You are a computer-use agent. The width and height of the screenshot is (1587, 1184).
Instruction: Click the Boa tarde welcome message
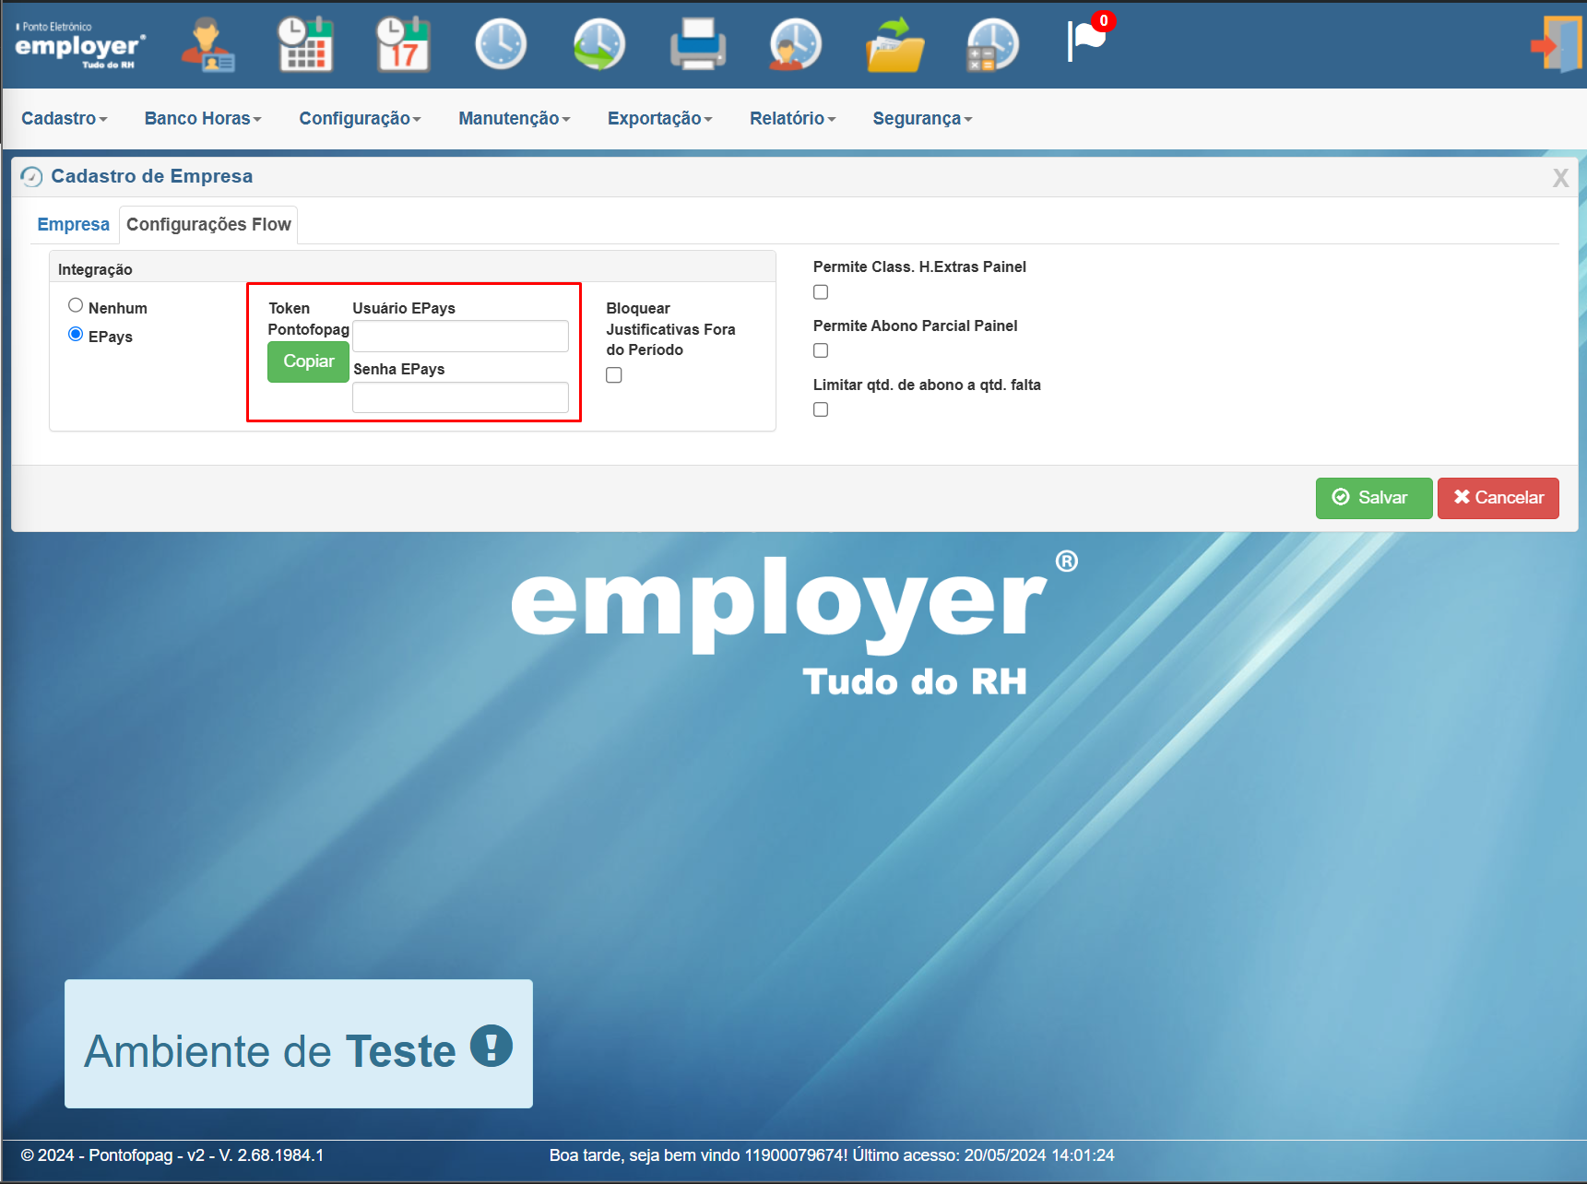pyautogui.click(x=832, y=1155)
